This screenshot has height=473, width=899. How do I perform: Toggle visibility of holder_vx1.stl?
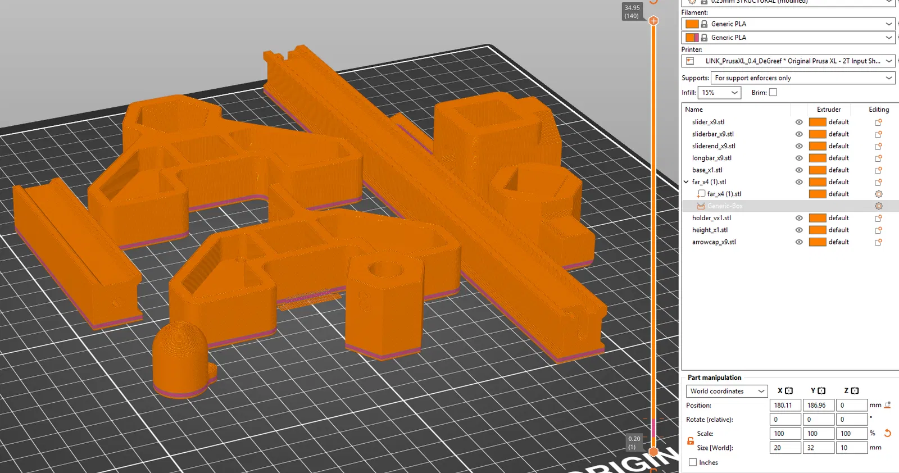799,218
